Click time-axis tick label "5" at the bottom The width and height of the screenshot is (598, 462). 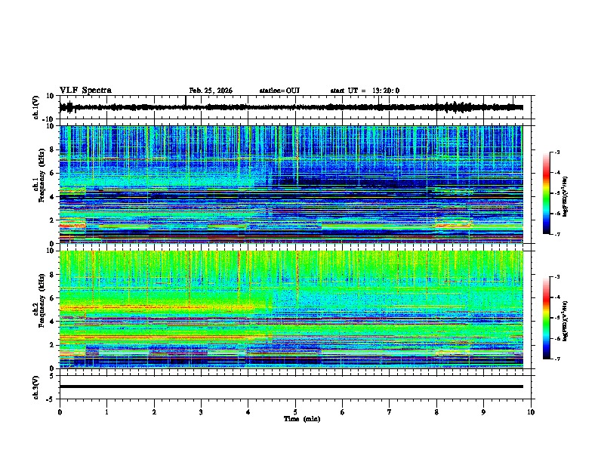(x=295, y=412)
